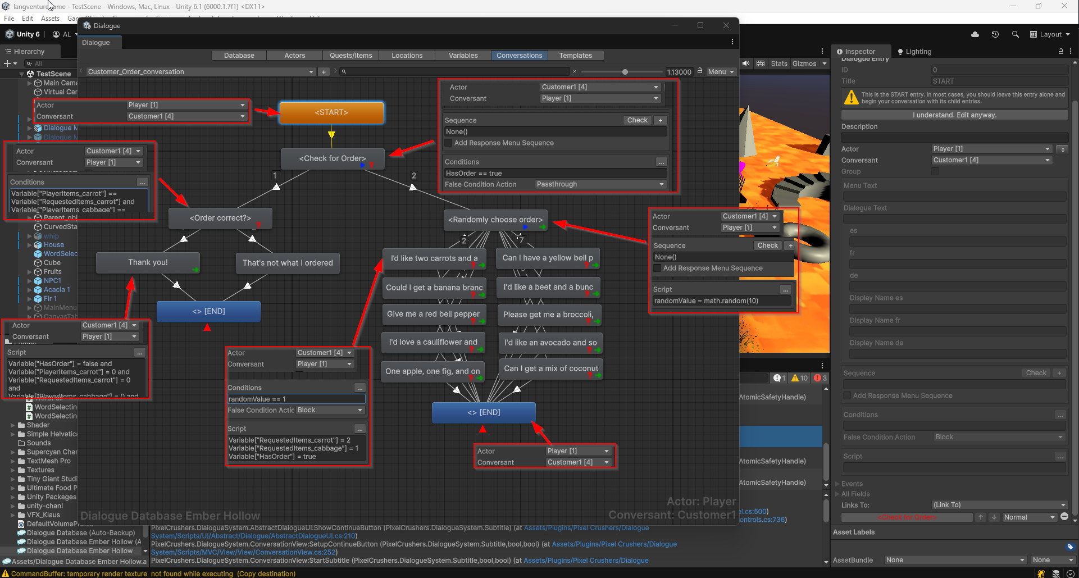Viewport: 1079px width, 578px height.
Task: Switch to the Actors tab
Action: (294, 56)
